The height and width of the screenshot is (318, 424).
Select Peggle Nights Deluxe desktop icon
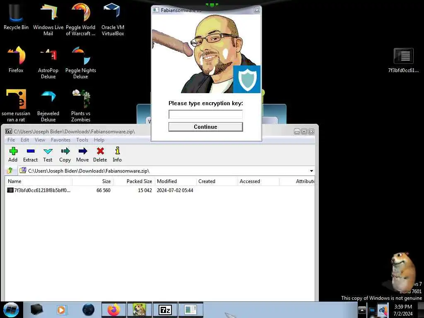pyautogui.click(x=81, y=63)
